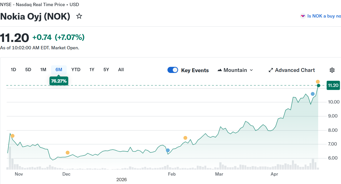
Task: Select the 6M range tab
Action: pyautogui.click(x=59, y=70)
